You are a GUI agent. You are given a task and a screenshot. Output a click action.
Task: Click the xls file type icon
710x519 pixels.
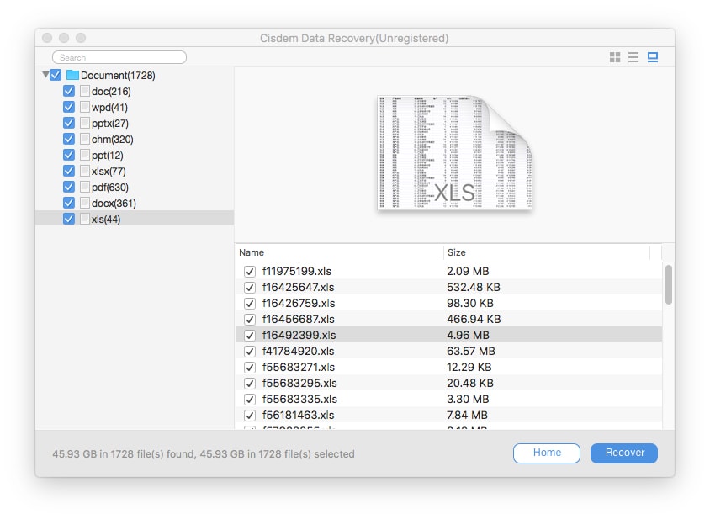[x=85, y=219]
